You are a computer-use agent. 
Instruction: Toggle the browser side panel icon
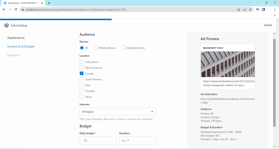point(263,10)
